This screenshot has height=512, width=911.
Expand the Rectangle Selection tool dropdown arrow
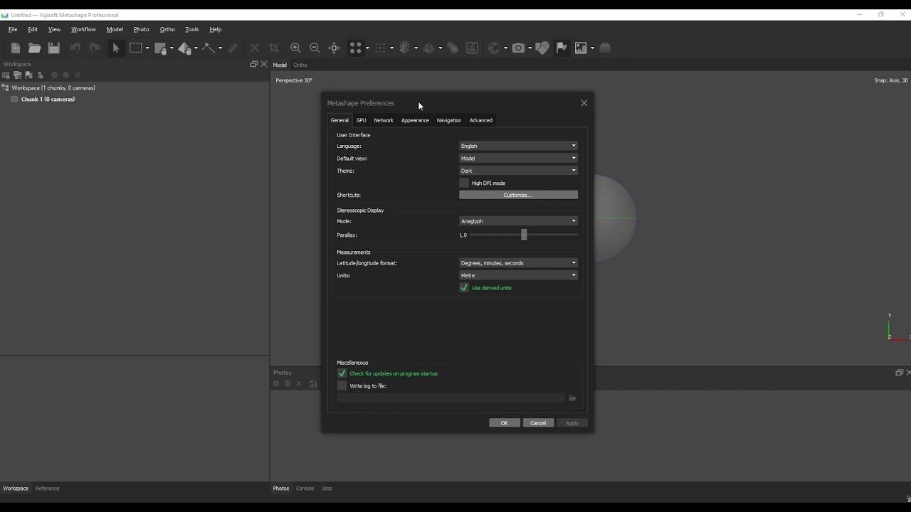pos(147,48)
